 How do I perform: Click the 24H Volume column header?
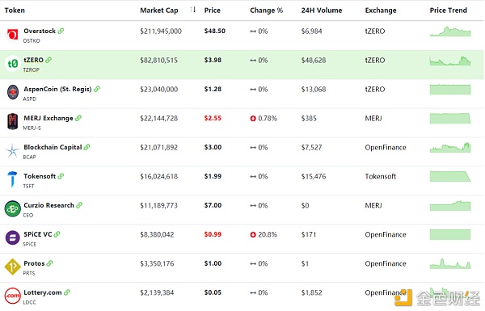pos(322,11)
